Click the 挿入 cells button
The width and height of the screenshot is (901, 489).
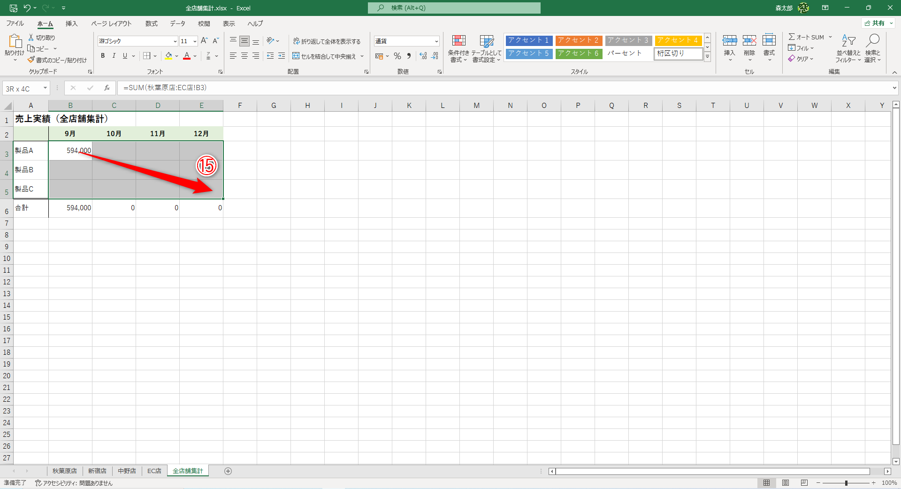pos(730,48)
